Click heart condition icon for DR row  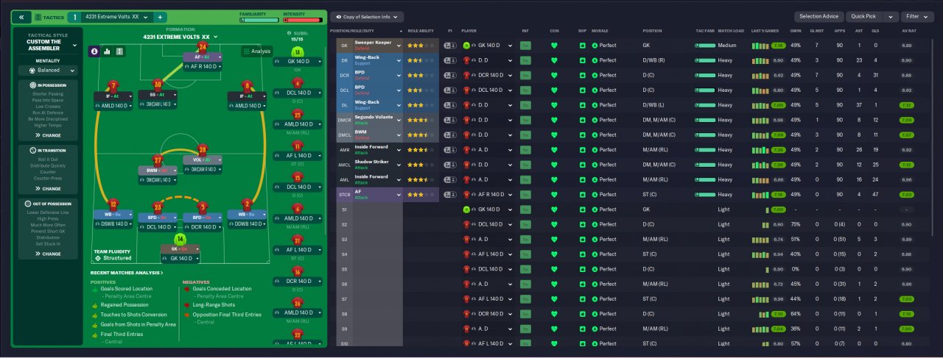pyautogui.click(x=554, y=60)
